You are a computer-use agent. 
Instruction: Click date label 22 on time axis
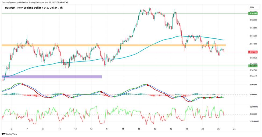(x=203, y=129)
